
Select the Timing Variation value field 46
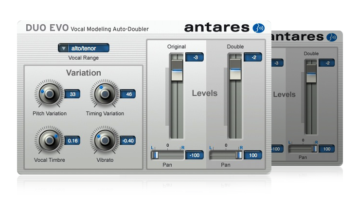(128, 94)
